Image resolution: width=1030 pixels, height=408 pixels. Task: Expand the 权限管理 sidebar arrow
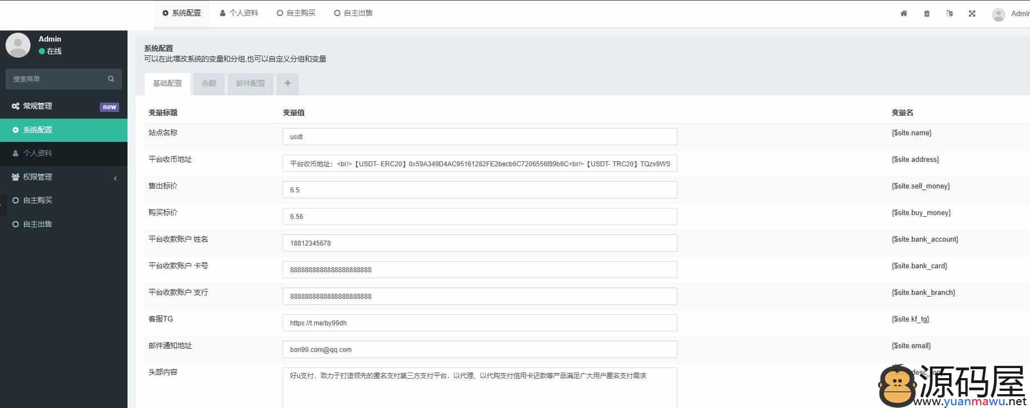[x=115, y=178]
